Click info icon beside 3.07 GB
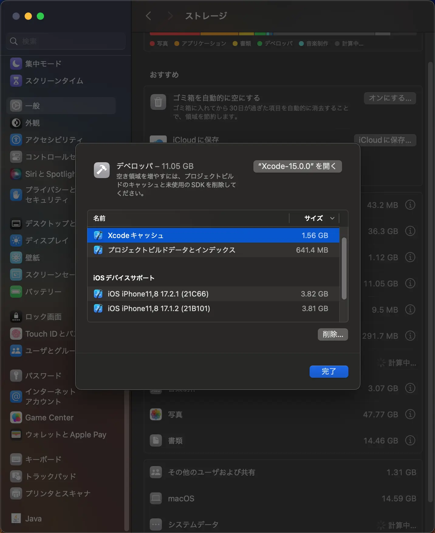Viewport: 435px width, 533px height. point(410,388)
